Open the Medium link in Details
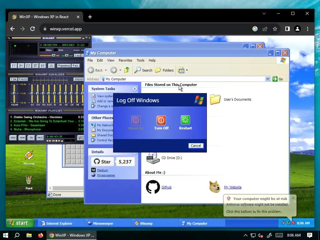Image resolution: width=320 pixels, height=240 pixels. click(x=102, y=170)
